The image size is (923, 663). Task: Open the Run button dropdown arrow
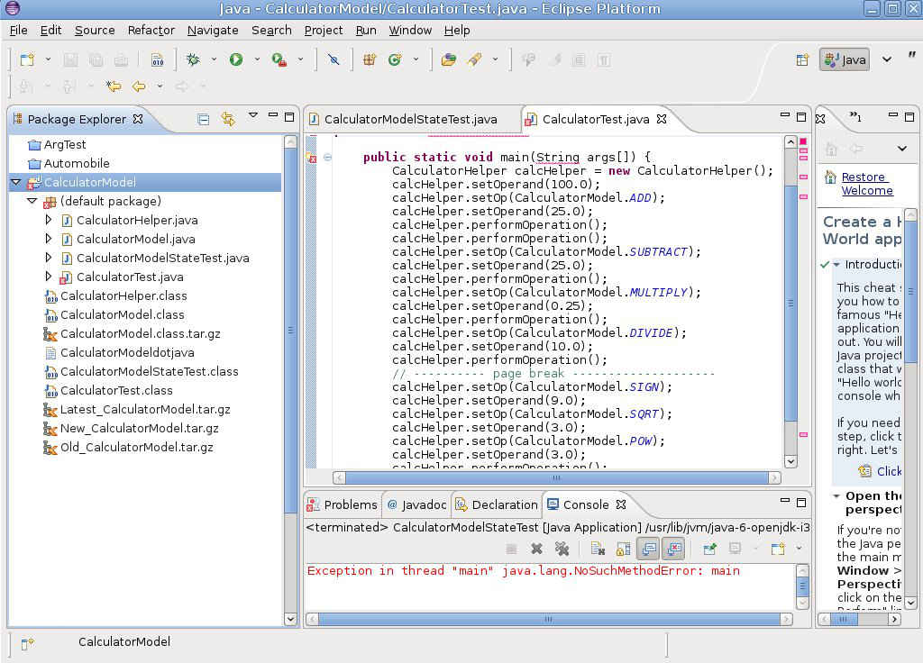[257, 59]
